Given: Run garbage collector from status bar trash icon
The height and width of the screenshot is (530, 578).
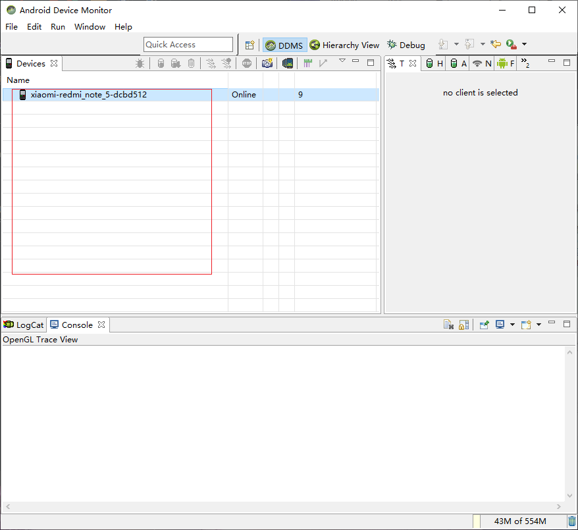Looking at the screenshot, I should tap(571, 521).
